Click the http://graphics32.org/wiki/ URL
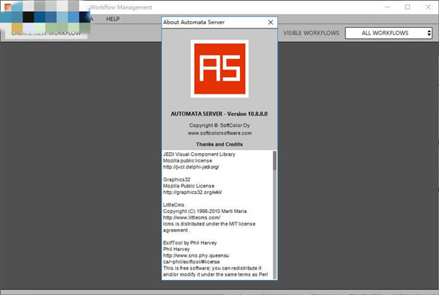Screen dimensions: 439x295 (192, 193)
